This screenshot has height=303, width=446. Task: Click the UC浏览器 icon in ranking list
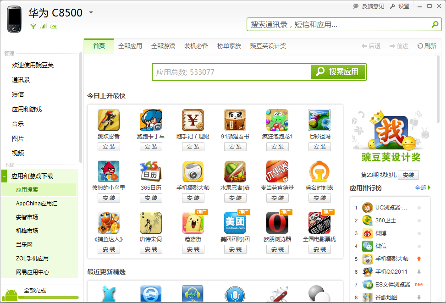[x=368, y=208]
